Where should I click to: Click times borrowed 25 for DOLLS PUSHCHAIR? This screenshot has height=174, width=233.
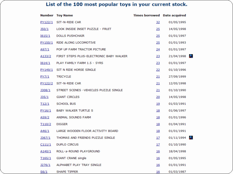click(x=158, y=36)
